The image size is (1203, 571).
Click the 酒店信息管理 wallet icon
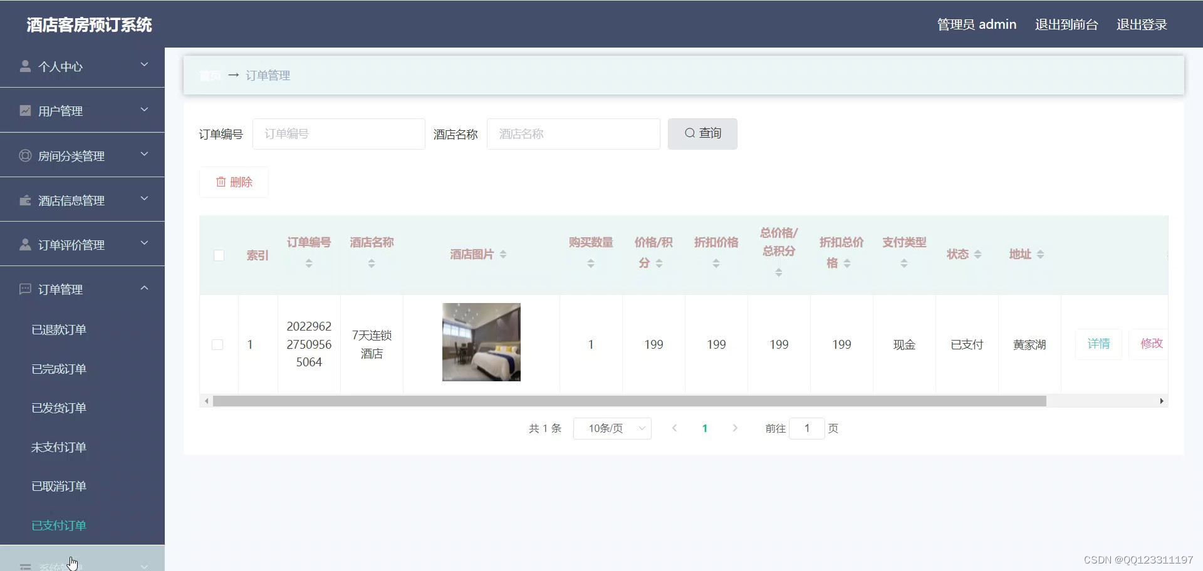click(25, 200)
